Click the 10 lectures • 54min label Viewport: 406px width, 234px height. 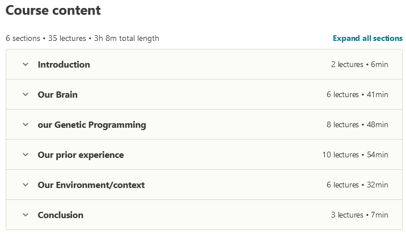click(x=355, y=155)
